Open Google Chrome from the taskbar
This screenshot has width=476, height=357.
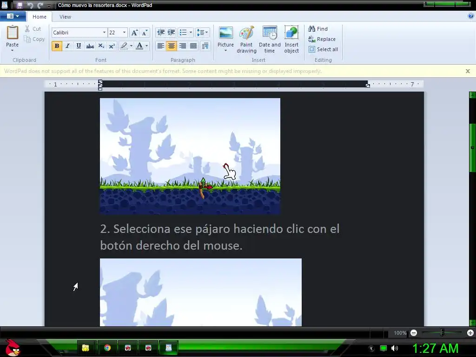107,348
